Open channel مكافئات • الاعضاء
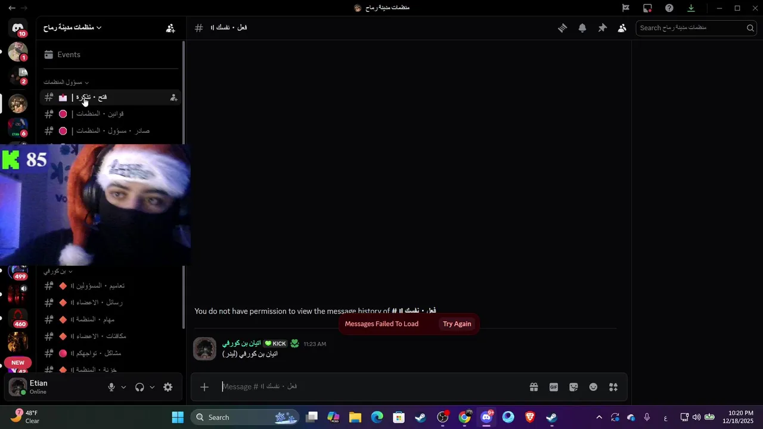 point(110,336)
